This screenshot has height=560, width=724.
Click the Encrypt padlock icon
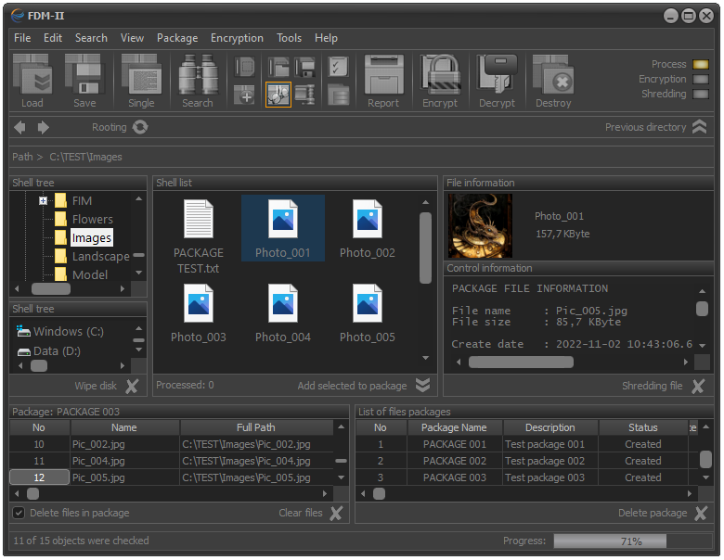tap(440, 75)
